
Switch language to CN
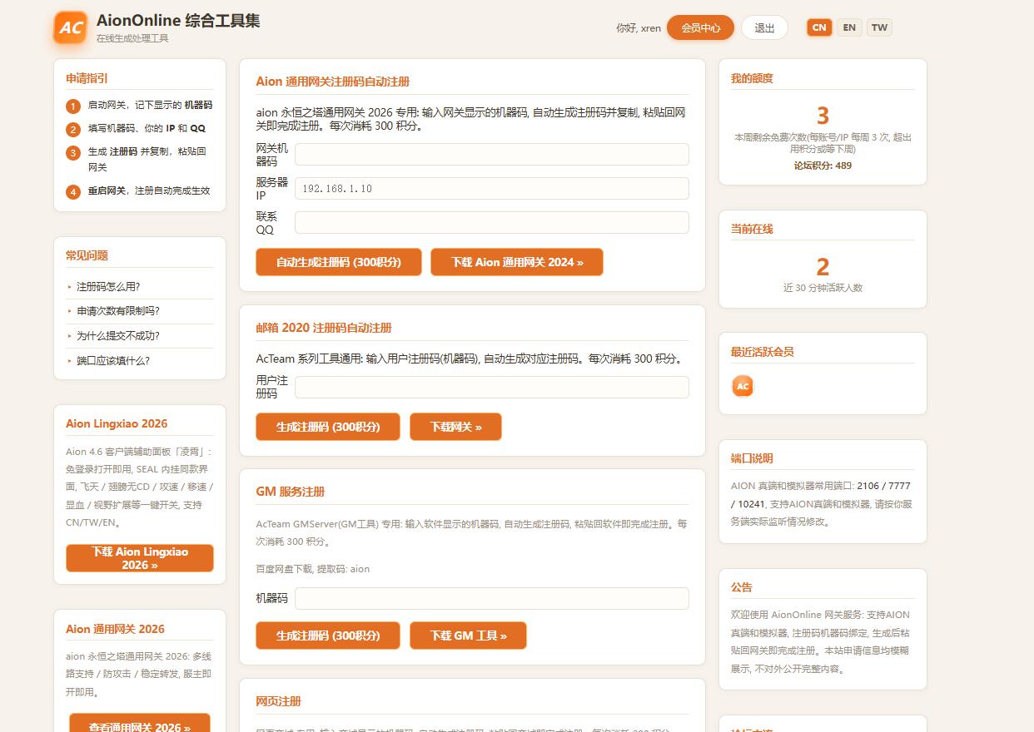(819, 27)
